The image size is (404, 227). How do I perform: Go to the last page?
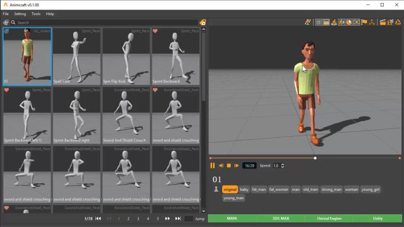[x=178, y=218]
